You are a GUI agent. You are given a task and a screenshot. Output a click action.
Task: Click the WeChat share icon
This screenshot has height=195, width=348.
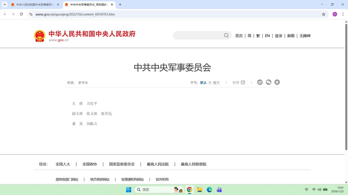tap(269, 82)
